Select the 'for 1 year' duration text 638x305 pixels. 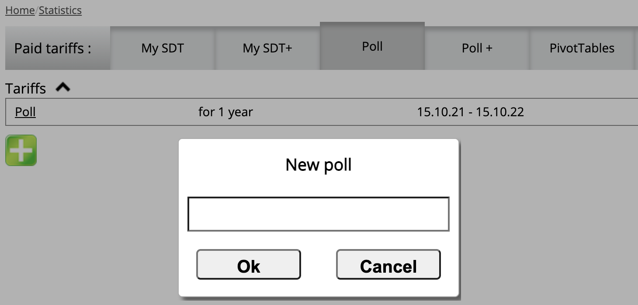pyautogui.click(x=225, y=112)
